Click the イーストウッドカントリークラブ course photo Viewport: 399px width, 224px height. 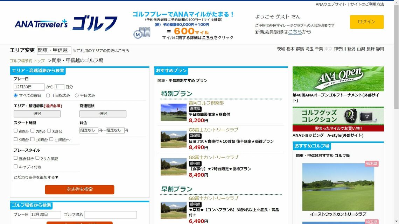(x=338, y=186)
